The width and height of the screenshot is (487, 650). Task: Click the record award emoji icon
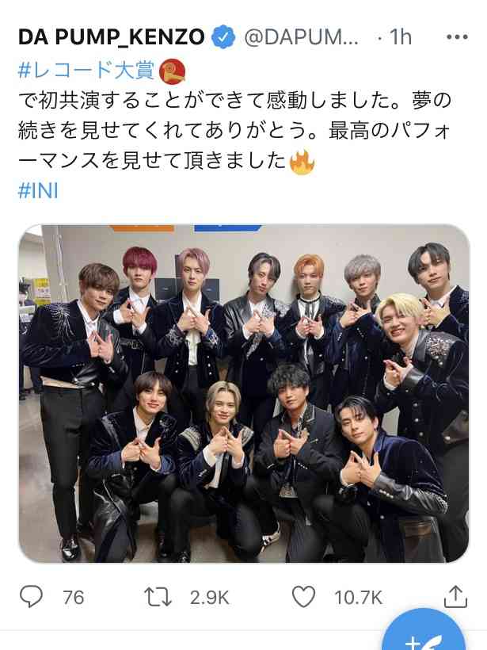[x=173, y=71]
